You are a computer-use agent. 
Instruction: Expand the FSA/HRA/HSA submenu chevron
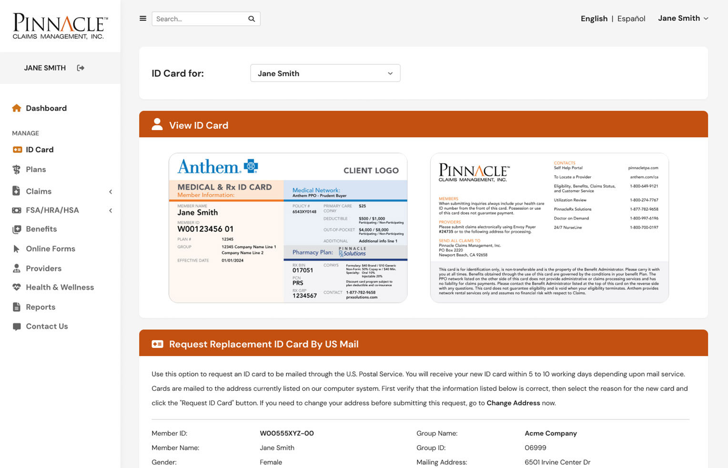[x=111, y=211]
